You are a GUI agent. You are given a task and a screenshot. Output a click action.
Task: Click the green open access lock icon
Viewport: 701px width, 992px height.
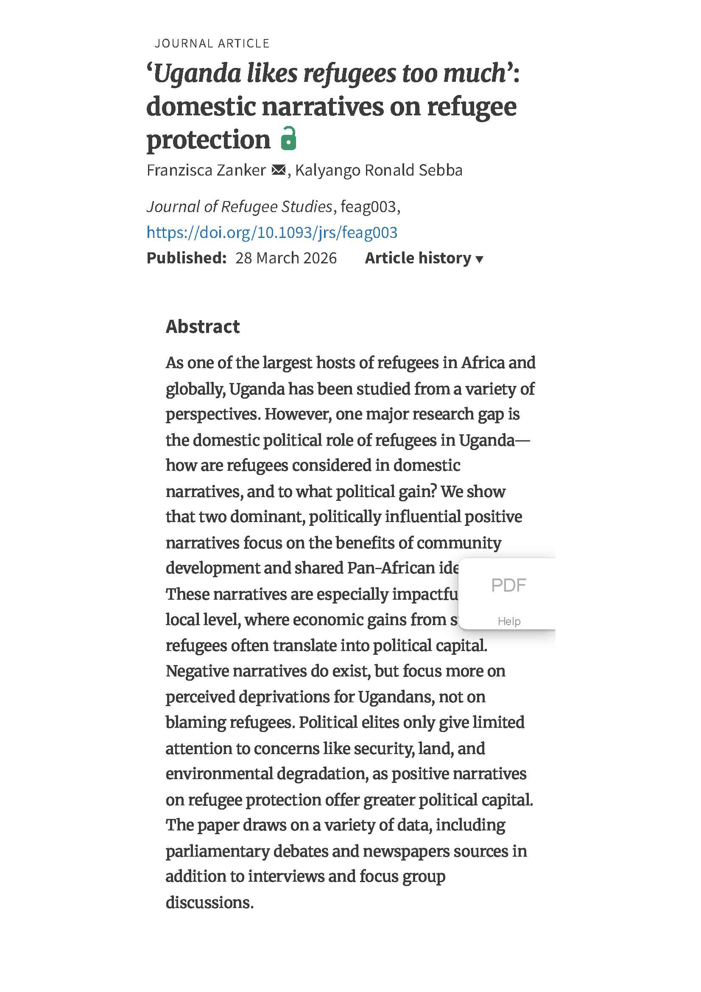(x=288, y=139)
